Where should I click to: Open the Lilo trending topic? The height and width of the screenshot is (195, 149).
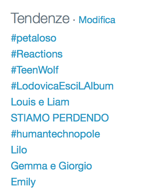coord(19,150)
